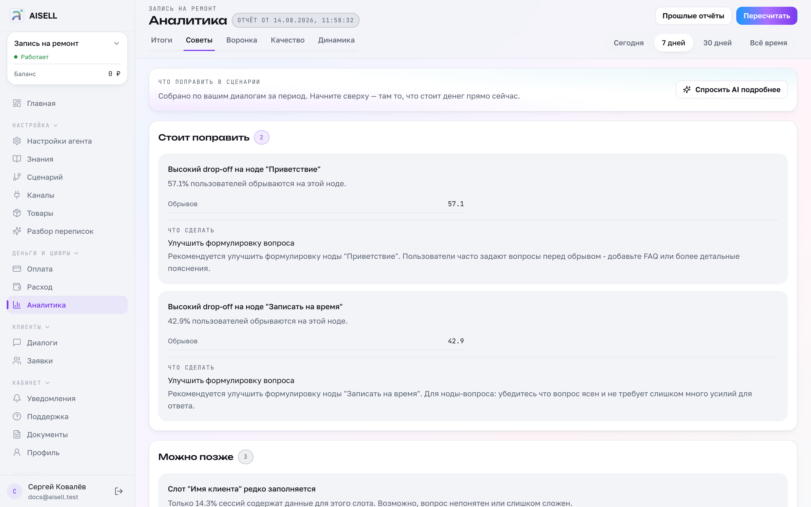Click Спросить AI подробнее button
The width and height of the screenshot is (811, 507).
732,90
